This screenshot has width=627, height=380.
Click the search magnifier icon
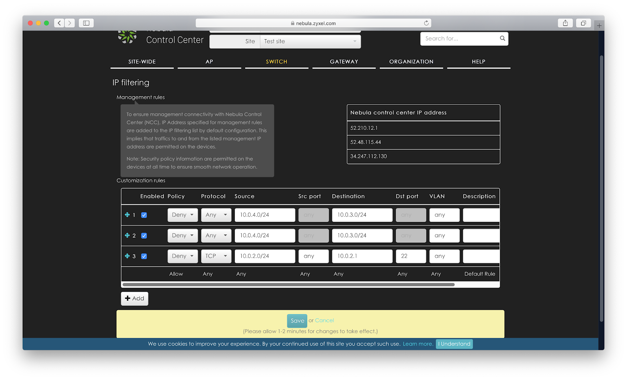502,38
